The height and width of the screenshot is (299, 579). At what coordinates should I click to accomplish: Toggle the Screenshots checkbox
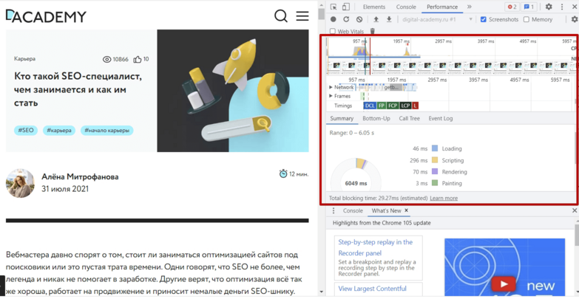484,19
